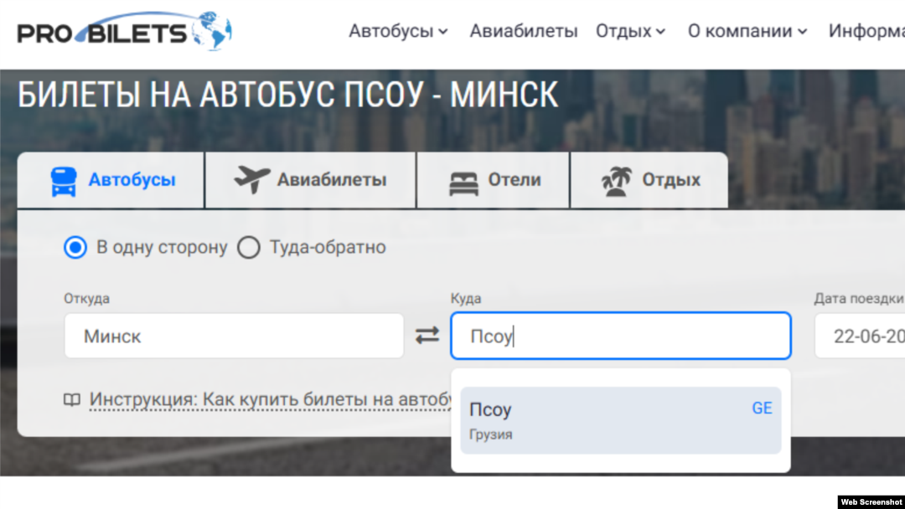Click the GE country code in suggestion

(762, 409)
